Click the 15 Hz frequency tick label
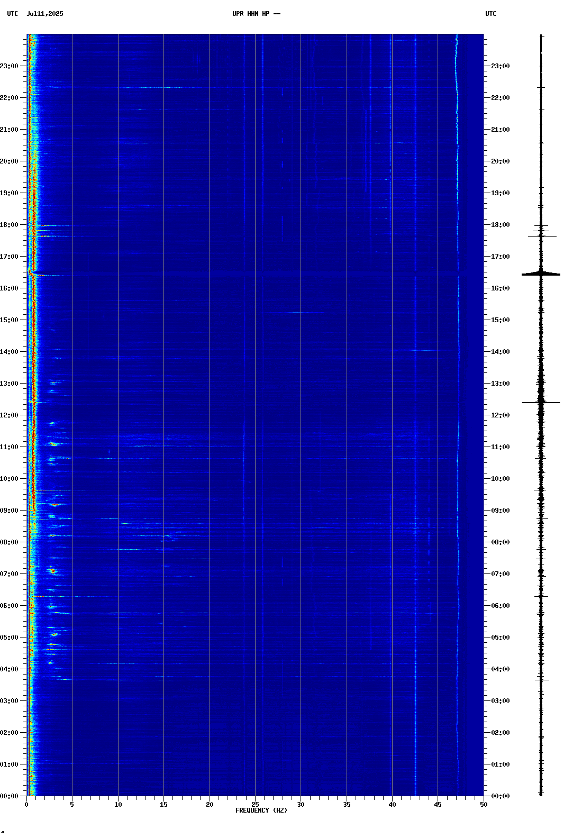This screenshot has width=564, height=838. 163,805
